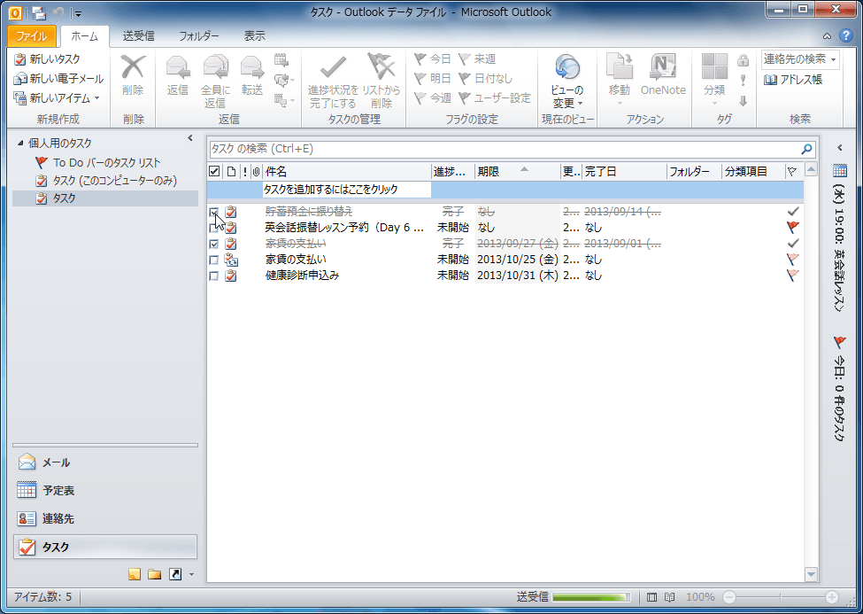The image size is (863, 614).
Task: Open the notes icon in navigation pane
Action: (135, 575)
